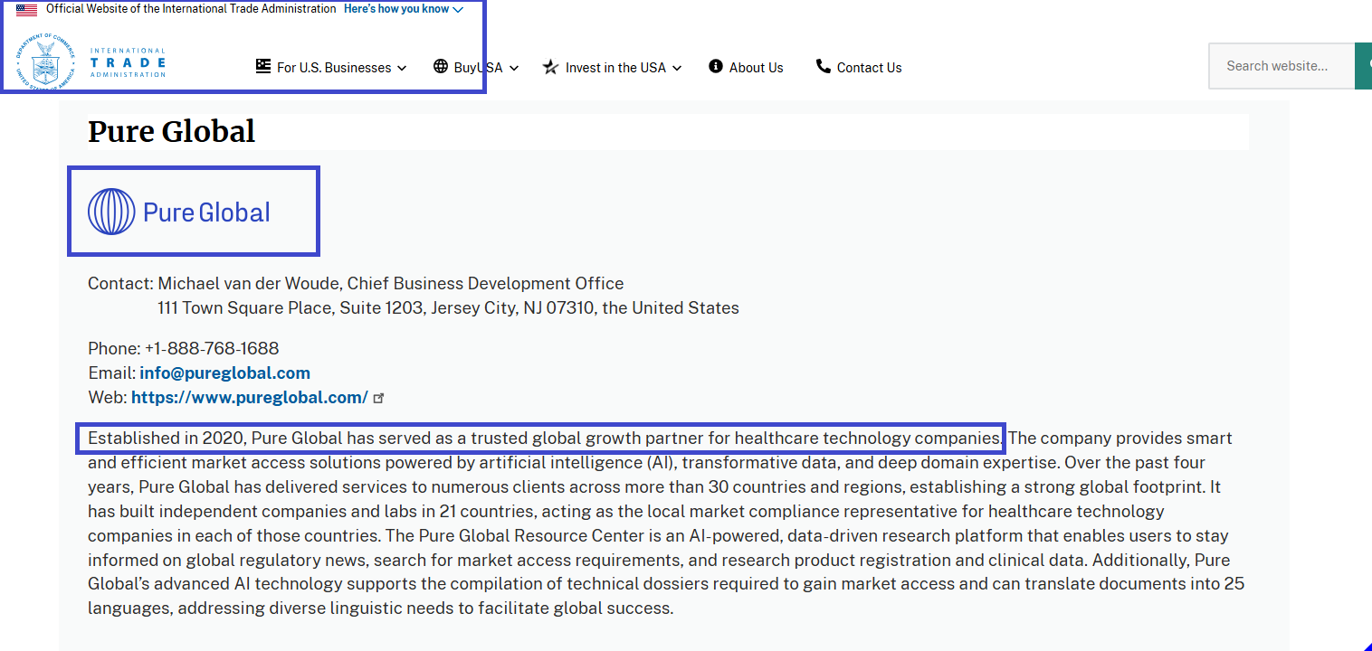The width and height of the screenshot is (1372, 651).
Task: Open the Invest in the USA dropdown
Action: (x=612, y=67)
